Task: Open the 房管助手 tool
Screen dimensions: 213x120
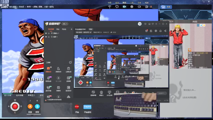Action: tap(58, 70)
